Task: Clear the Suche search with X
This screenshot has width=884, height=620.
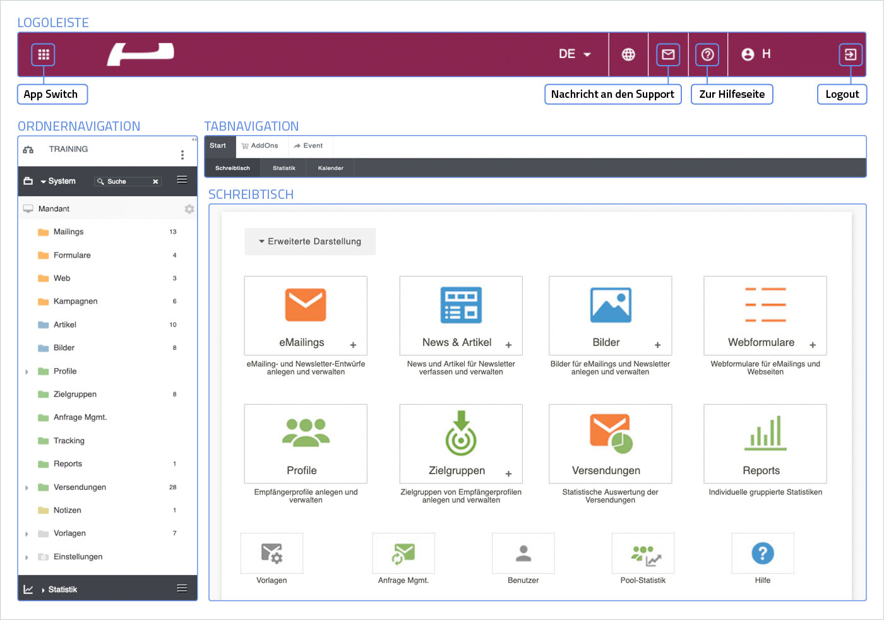Action: [x=155, y=181]
